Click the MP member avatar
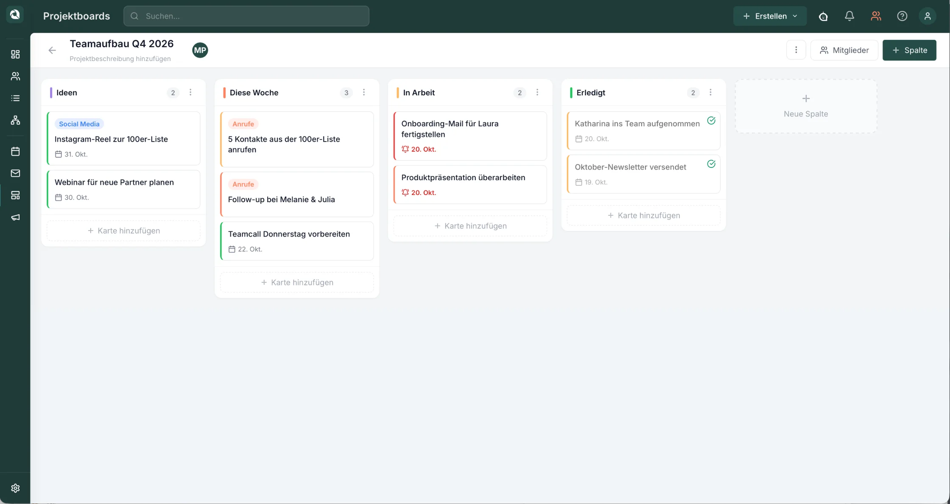Screen dimensions: 950x504 click(200, 50)
